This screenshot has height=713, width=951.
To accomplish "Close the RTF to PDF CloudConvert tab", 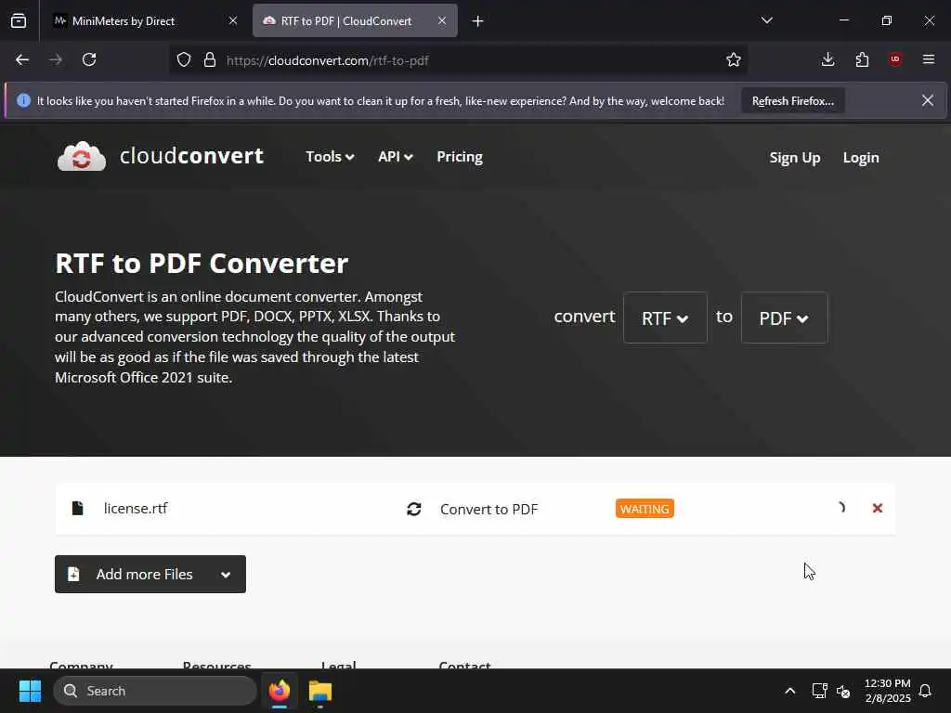I will (x=442, y=20).
